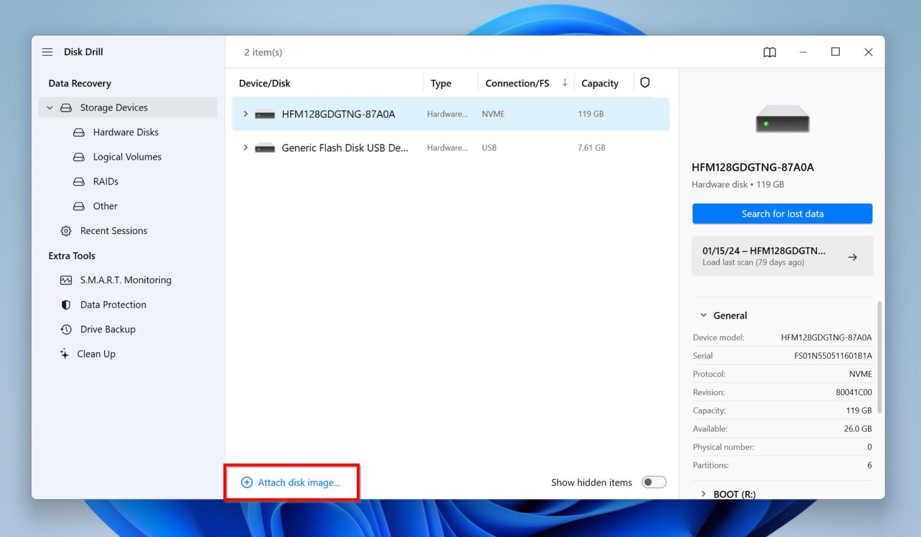Collapse the General info section
The image size is (921, 537).
pyautogui.click(x=703, y=315)
